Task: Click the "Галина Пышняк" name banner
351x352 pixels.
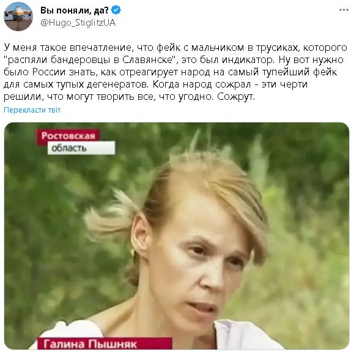Action: click(105, 343)
